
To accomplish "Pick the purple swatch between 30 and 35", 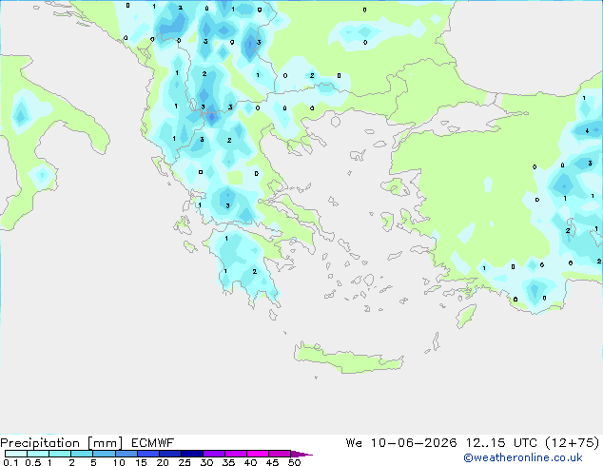I will pyautogui.click(x=214, y=454).
